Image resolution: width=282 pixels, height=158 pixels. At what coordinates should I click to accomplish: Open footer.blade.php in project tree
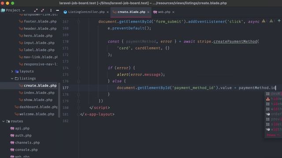(40, 22)
